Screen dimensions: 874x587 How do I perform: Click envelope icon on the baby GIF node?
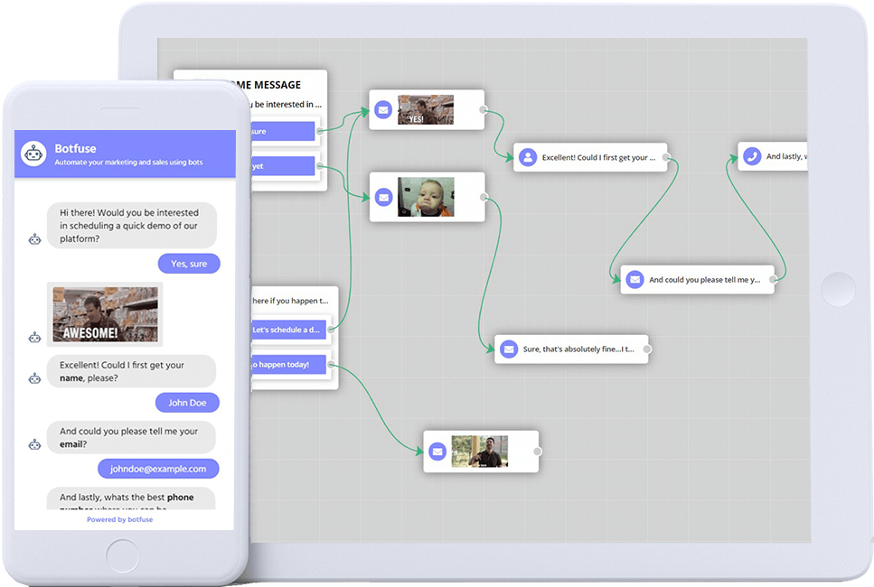[x=384, y=197]
